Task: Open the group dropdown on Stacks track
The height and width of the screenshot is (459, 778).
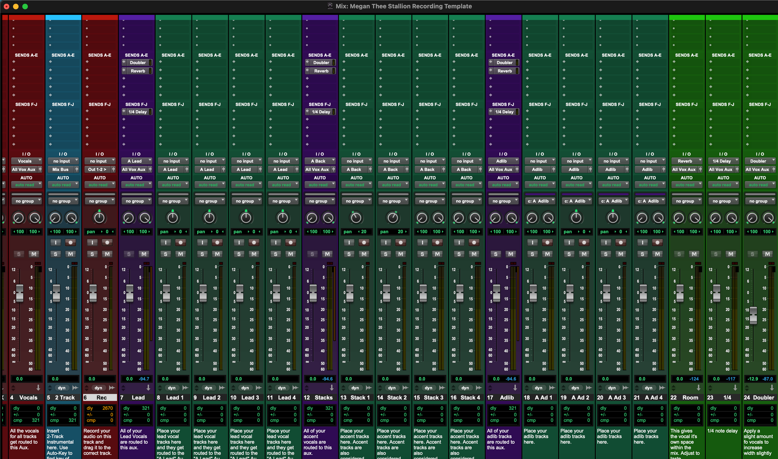Action: click(x=320, y=201)
